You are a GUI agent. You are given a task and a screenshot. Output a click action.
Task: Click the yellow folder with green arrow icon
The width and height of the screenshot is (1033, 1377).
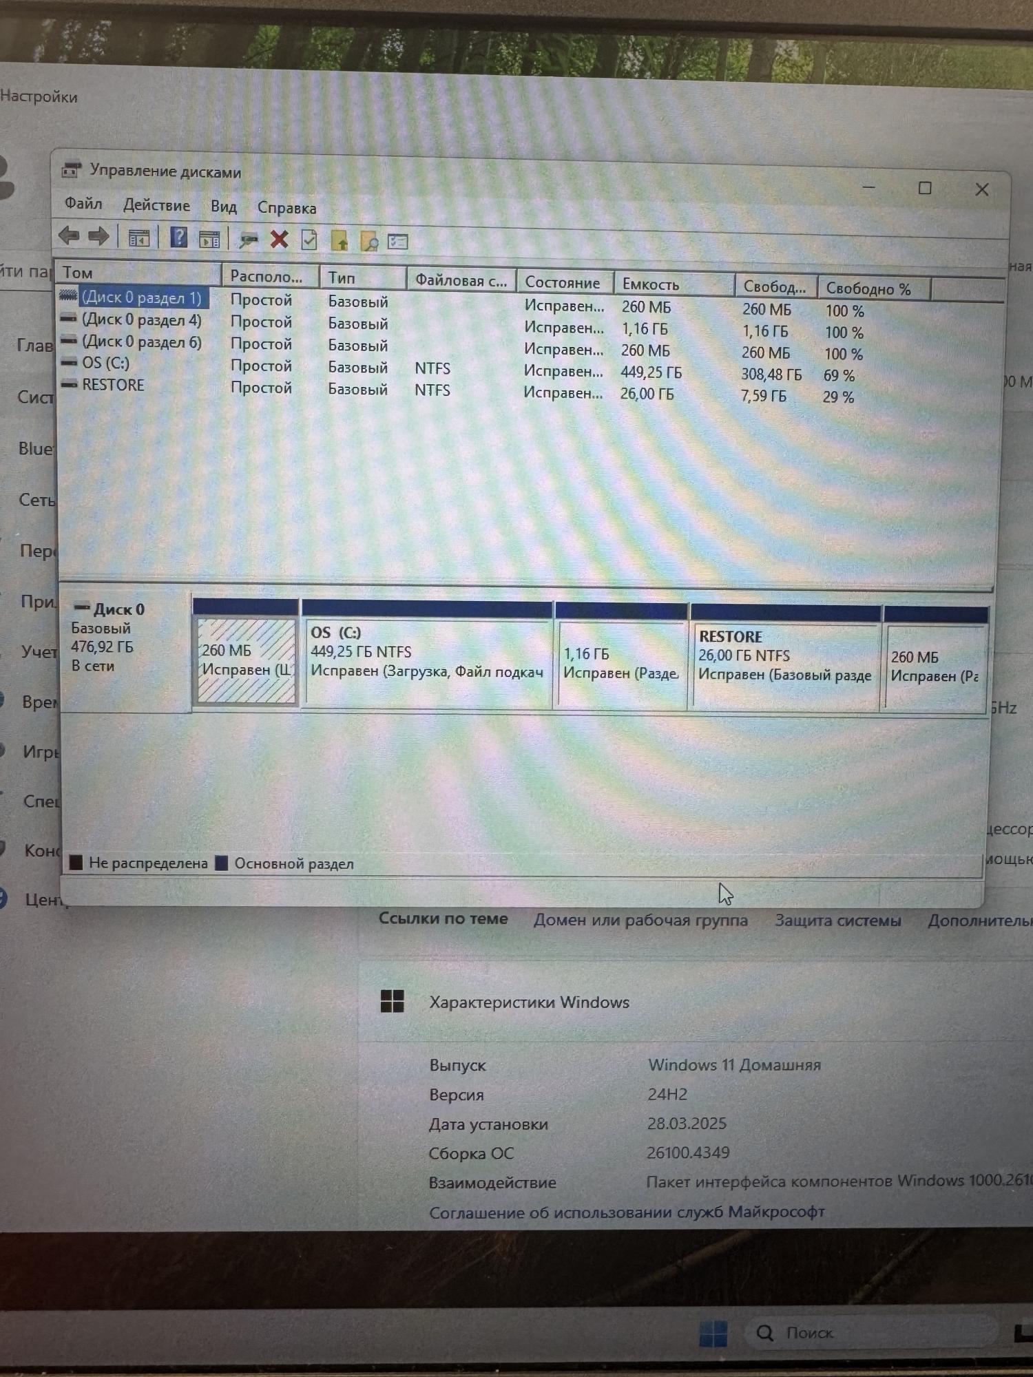[x=340, y=241]
